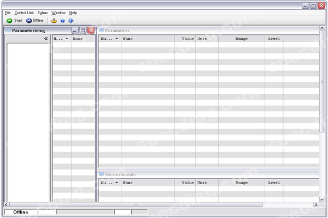Switch to Offline mode in toolbar
Screen dimensions: 328x218
click(x=35, y=21)
